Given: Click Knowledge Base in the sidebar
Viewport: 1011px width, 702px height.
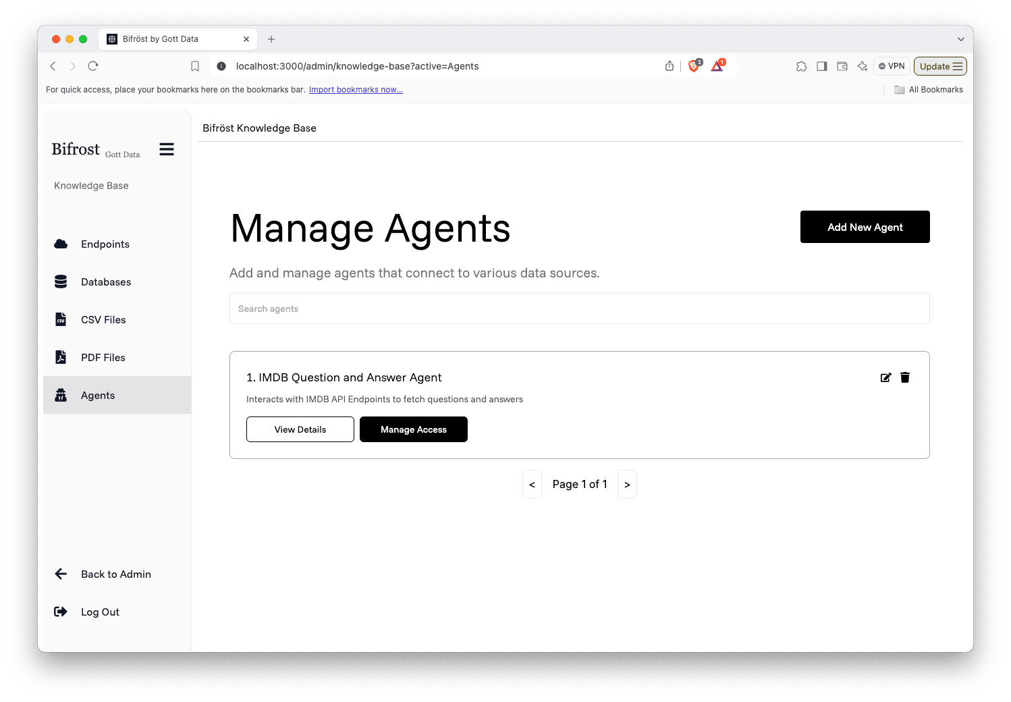Looking at the screenshot, I should pyautogui.click(x=91, y=185).
